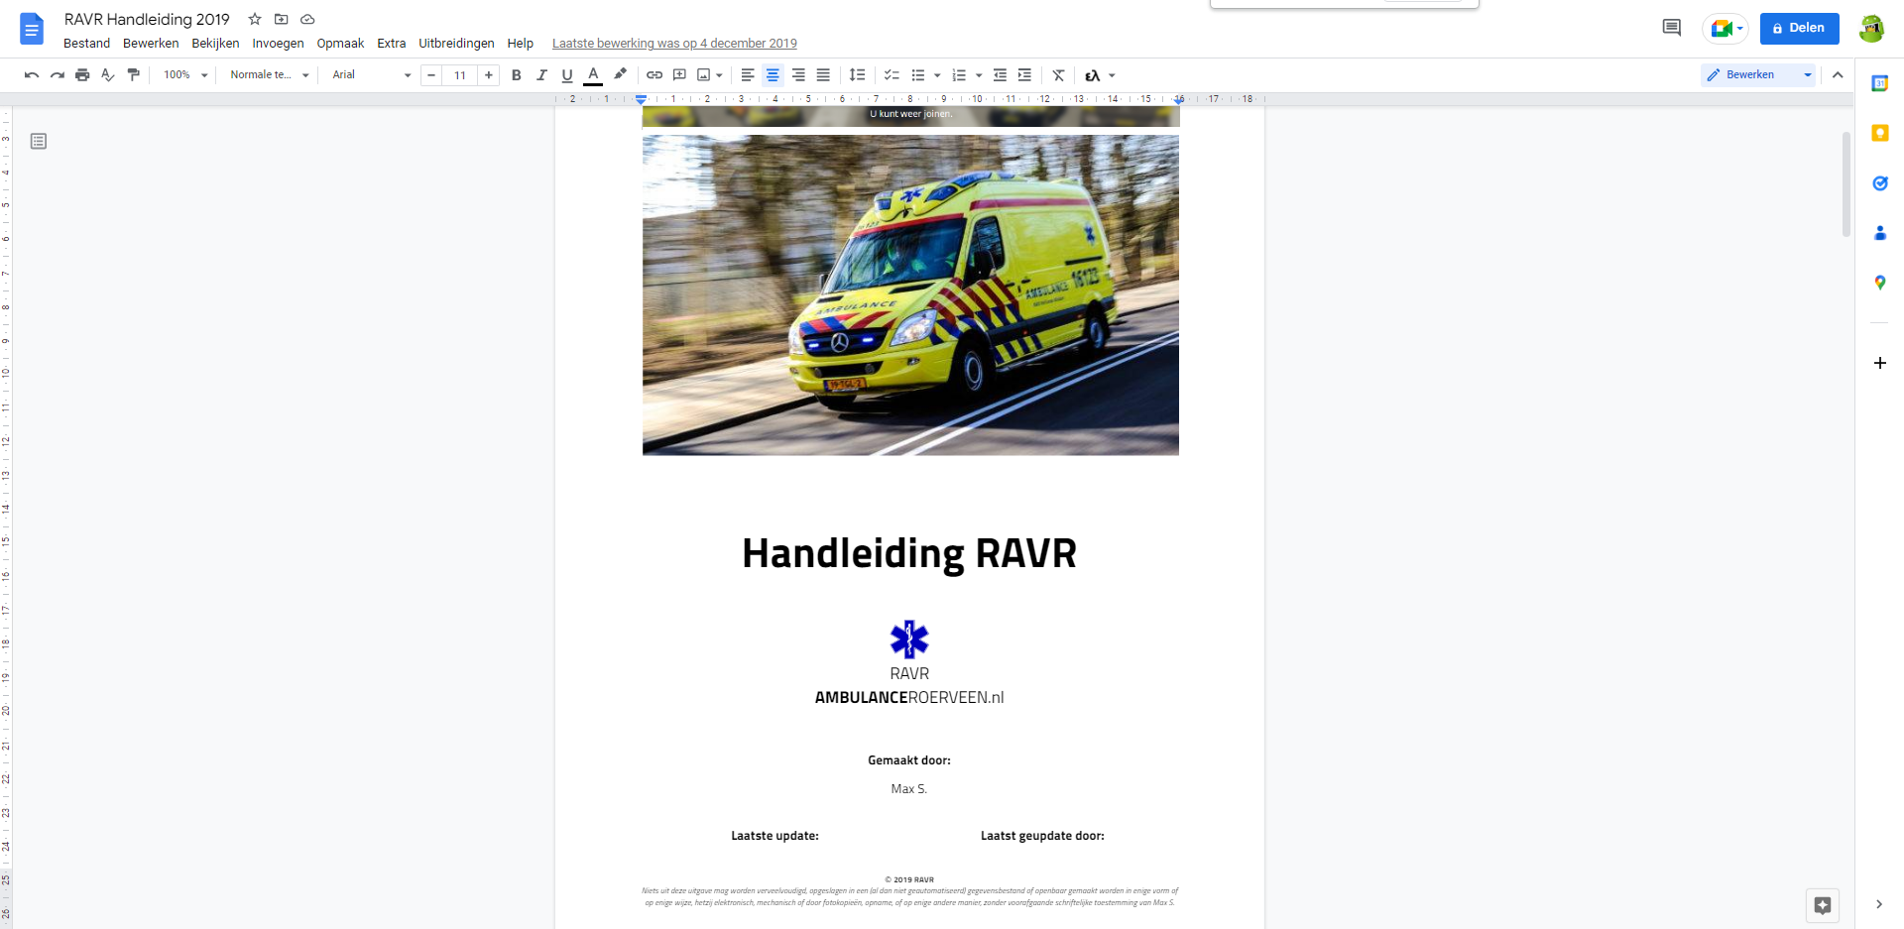Open comment history icon
The image size is (1904, 929).
coord(1671,28)
